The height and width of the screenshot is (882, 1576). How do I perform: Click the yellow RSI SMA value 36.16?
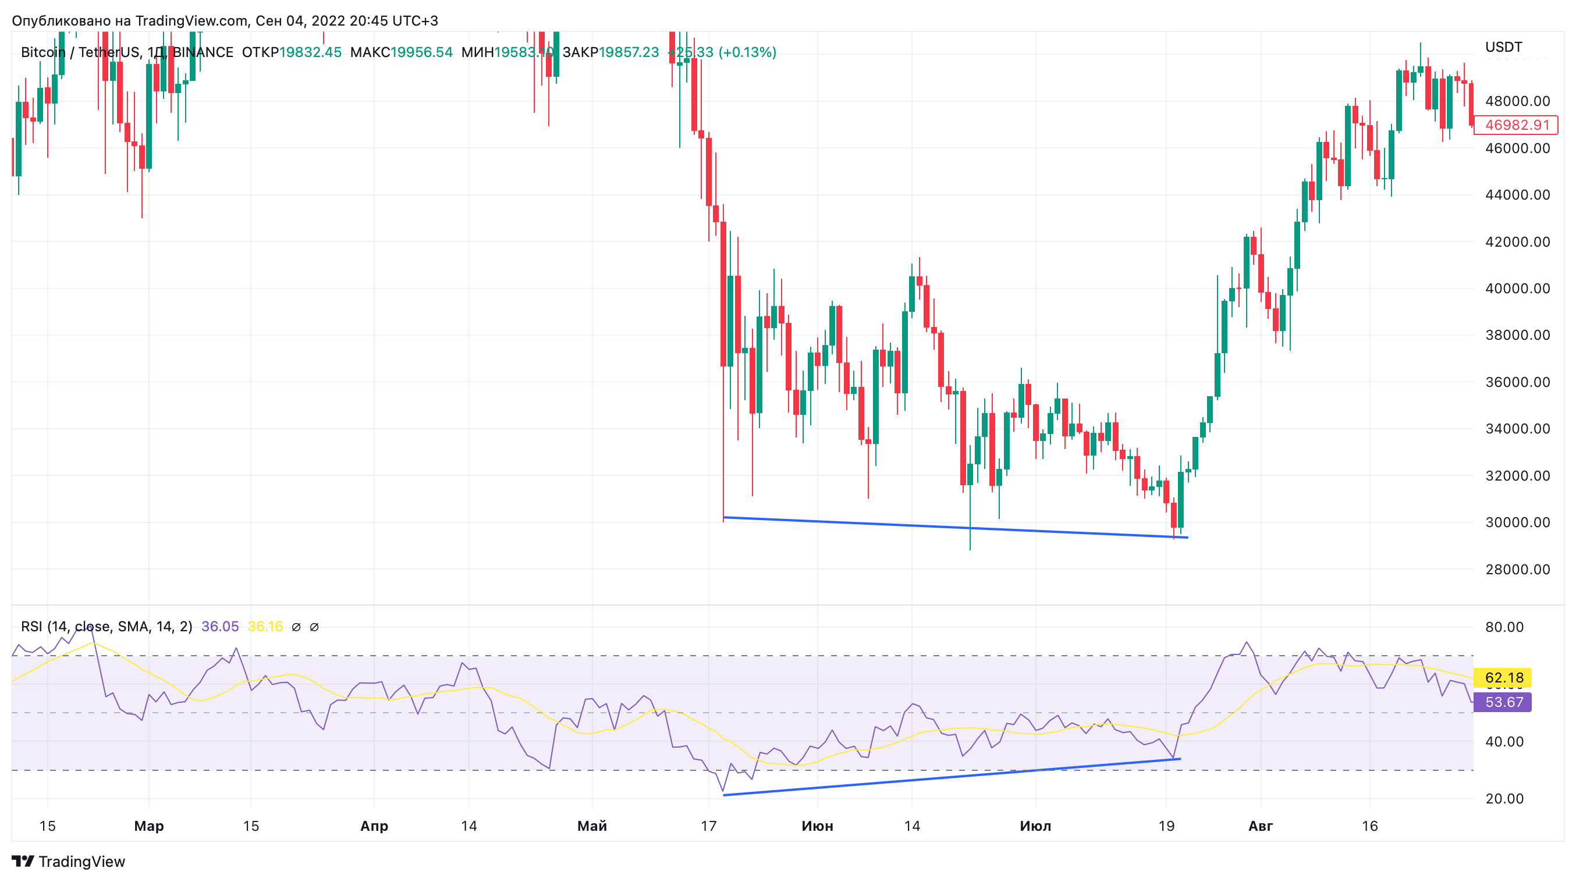tap(265, 627)
